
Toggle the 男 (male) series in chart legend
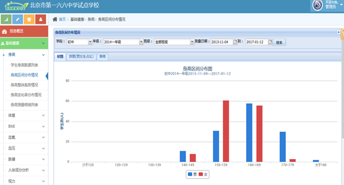coord(192,174)
